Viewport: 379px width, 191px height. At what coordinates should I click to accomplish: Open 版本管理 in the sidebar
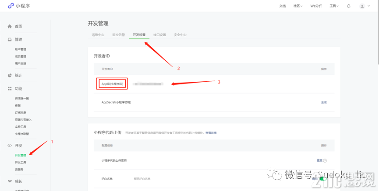click(20, 49)
